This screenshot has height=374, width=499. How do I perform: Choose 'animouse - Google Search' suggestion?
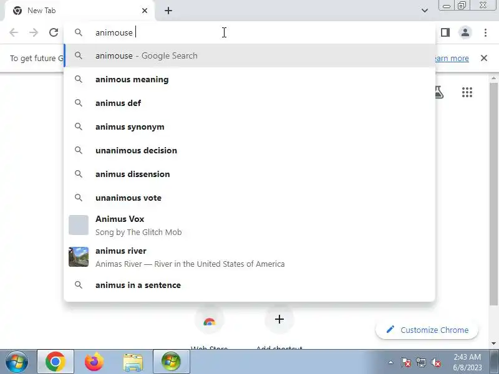click(249, 55)
